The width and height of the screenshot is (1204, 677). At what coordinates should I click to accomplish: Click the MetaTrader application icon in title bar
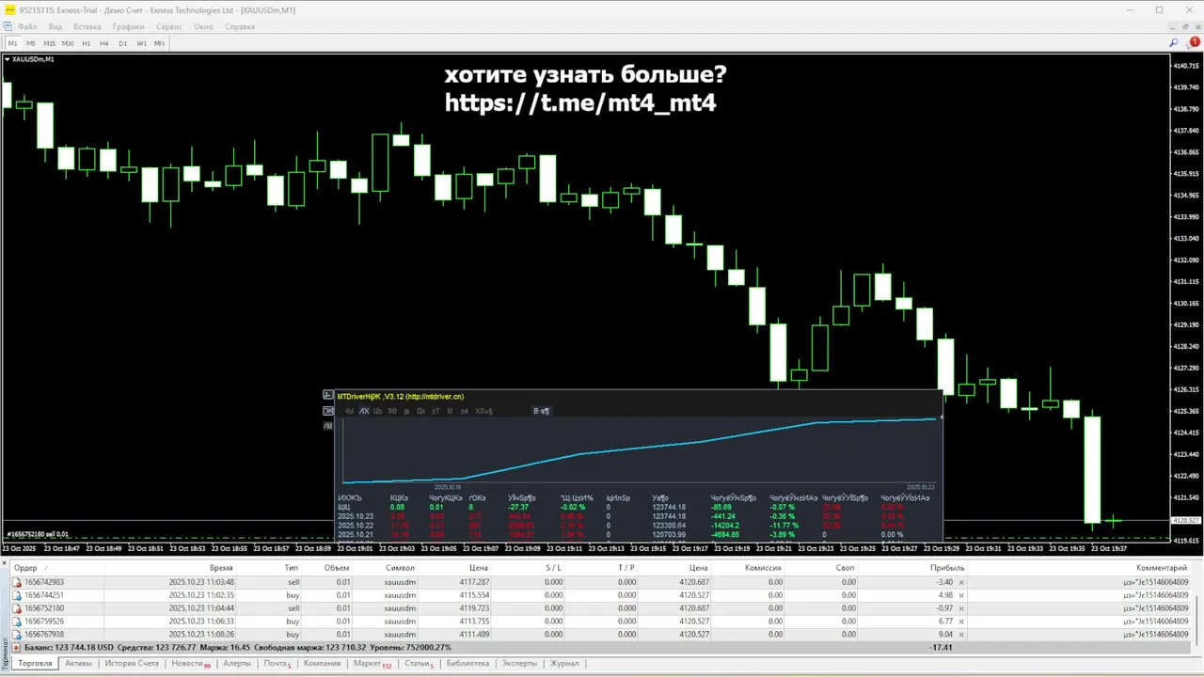10,9
